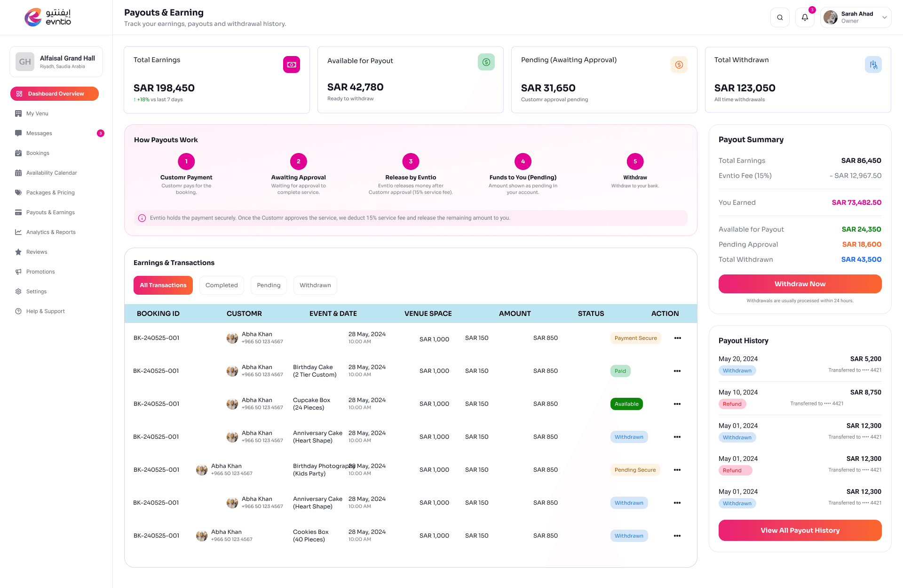The image size is (903, 588).
Task: Open Dashboard Overview in sidebar
Action: [x=55, y=94]
